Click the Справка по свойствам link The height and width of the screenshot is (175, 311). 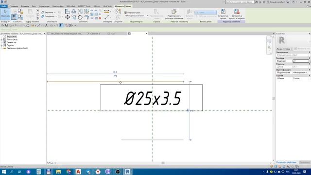[x=286, y=162]
